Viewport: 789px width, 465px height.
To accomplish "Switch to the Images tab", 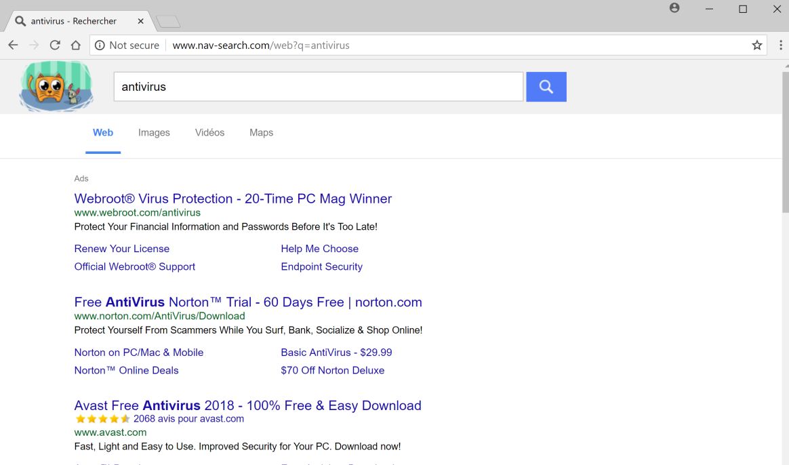I will (x=154, y=133).
